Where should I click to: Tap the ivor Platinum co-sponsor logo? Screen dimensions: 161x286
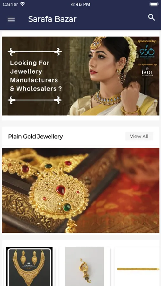pos(147,72)
